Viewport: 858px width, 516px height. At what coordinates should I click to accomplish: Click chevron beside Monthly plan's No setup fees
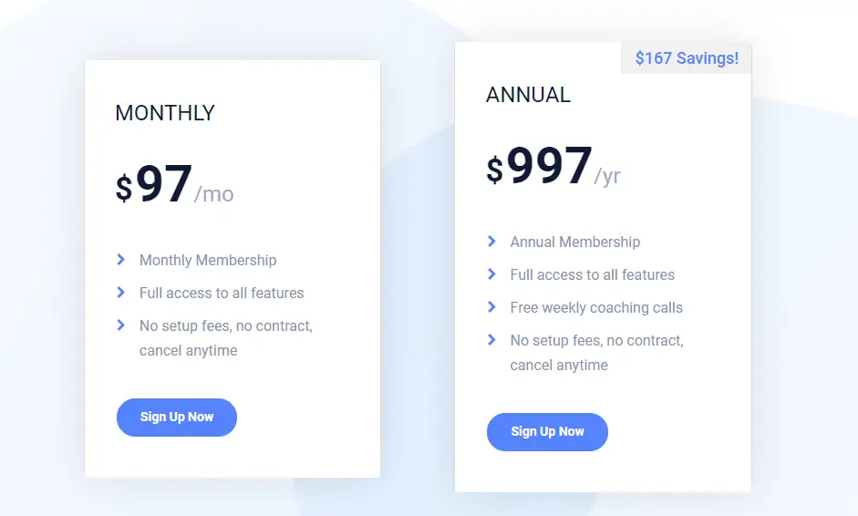point(121,325)
